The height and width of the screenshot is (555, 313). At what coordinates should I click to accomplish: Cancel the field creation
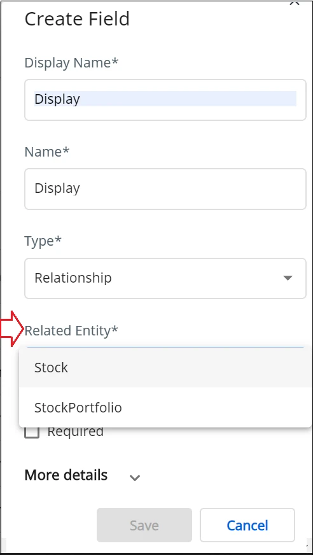[247, 525]
